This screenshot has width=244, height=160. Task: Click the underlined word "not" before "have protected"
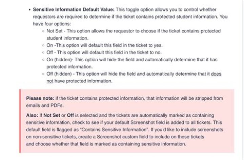[x=50, y=81]
